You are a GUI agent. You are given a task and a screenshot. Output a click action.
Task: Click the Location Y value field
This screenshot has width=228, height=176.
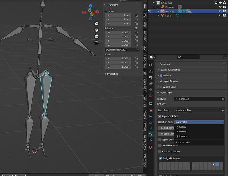click(118, 19)
